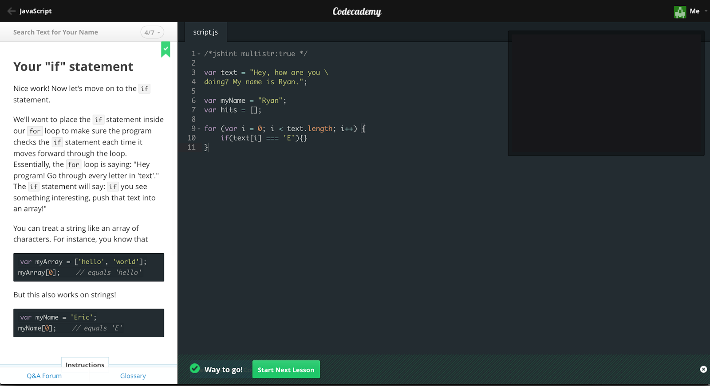Open the Glossary link
The width and height of the screenshot is (710, 386).
(x=133, y=376)
